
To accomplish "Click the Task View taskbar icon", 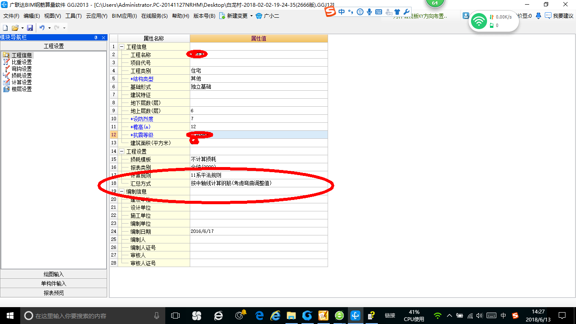I will tap(175, 315).
